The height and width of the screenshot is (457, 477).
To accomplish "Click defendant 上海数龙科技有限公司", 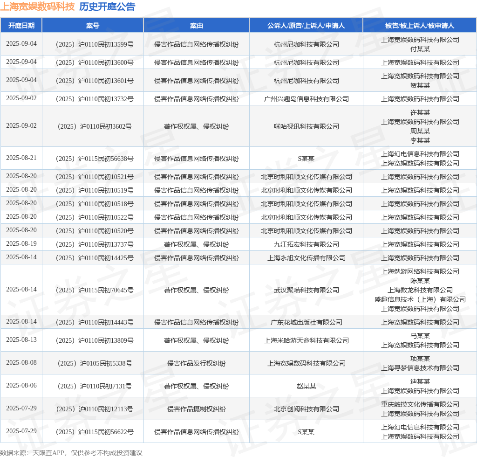I will click(420, 291).
